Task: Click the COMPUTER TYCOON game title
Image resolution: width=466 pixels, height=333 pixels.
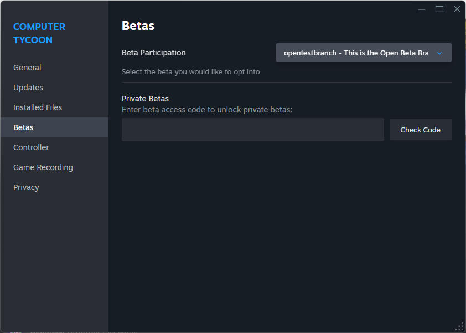Action: click(39, 33)
